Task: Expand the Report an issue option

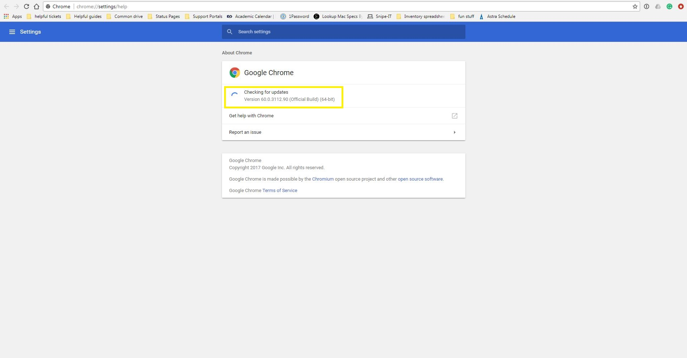Action: click(454, 132)
